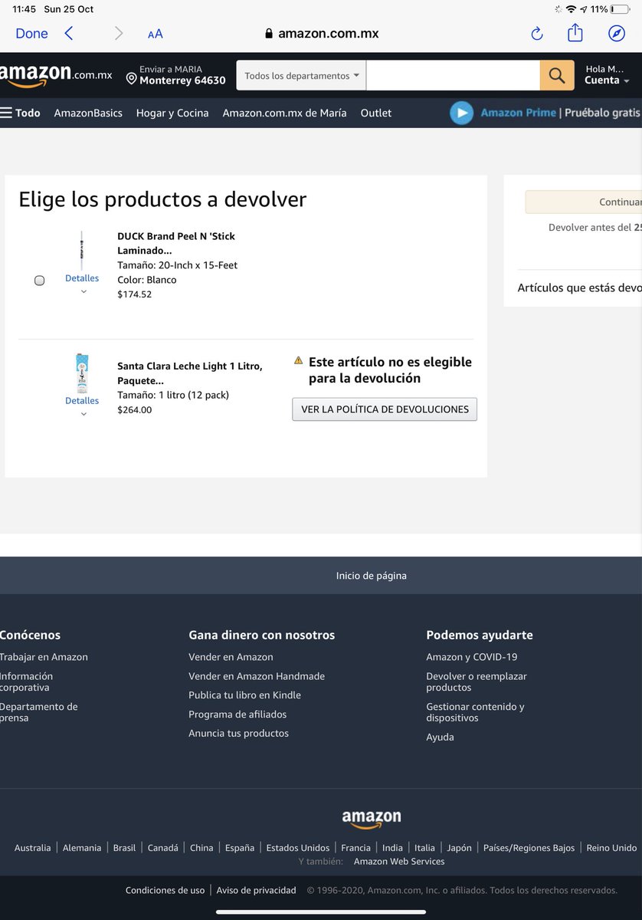Click the Continuar button

pos(584,202)
